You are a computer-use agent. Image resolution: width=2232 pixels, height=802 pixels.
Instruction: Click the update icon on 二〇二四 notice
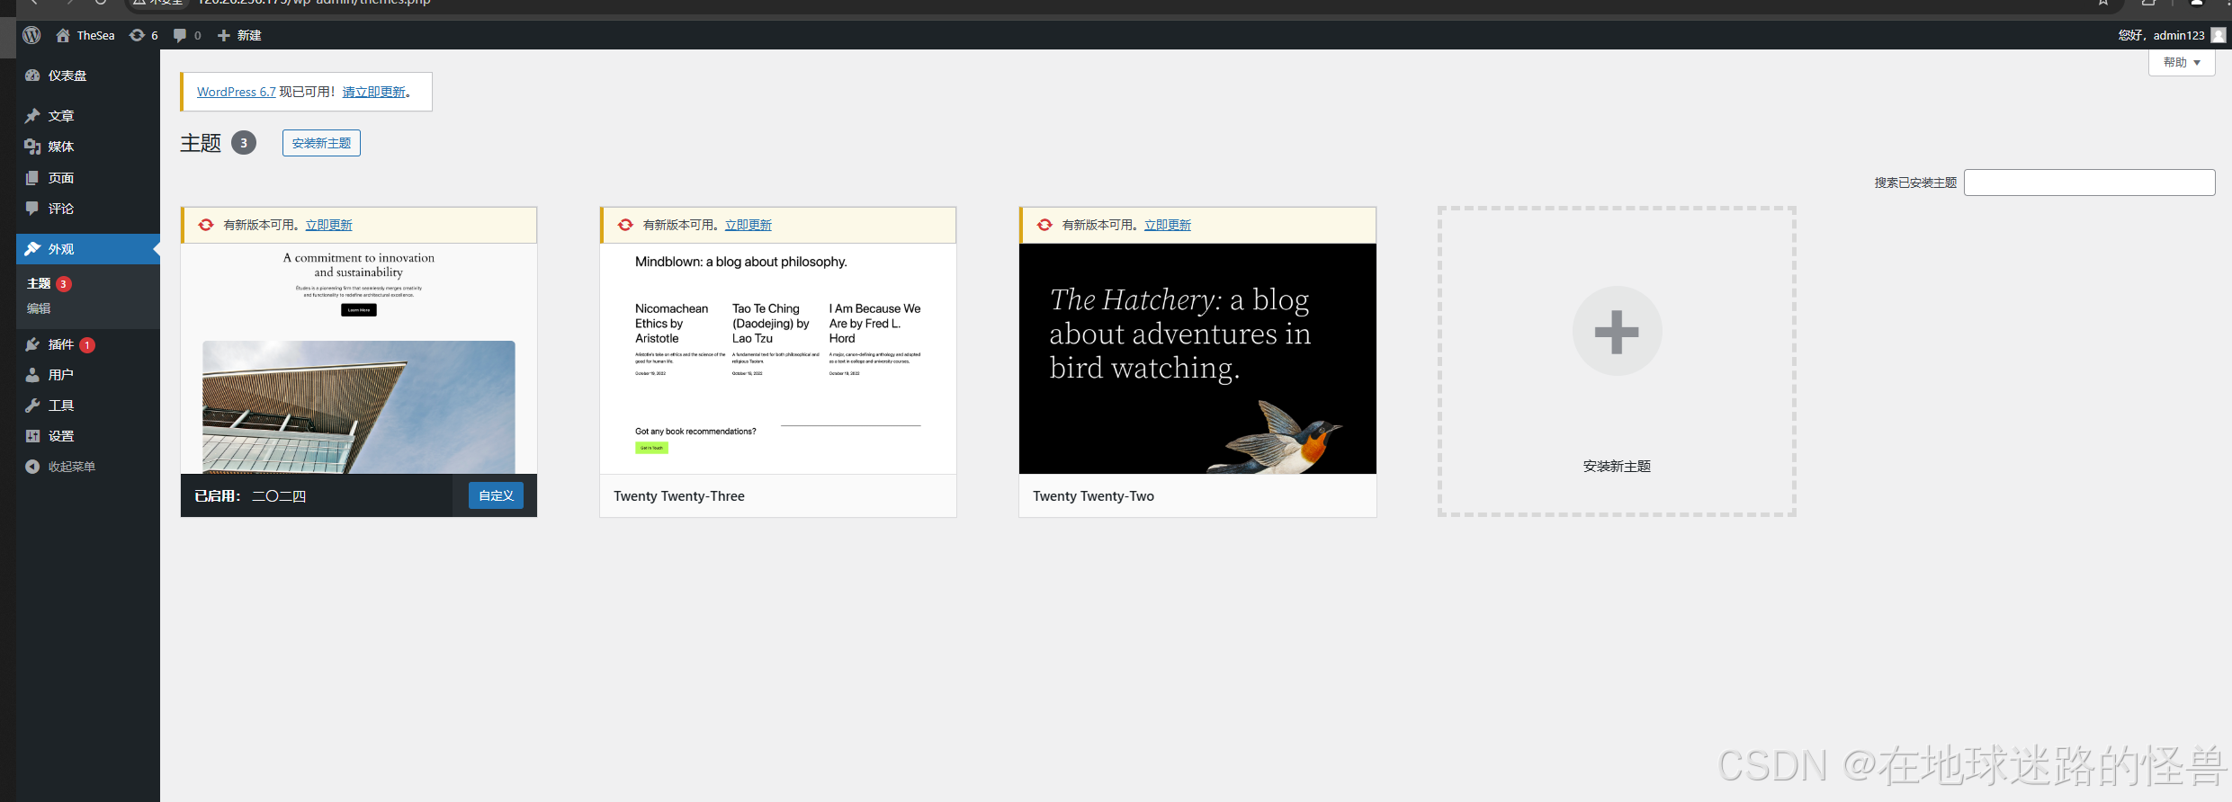(206, 225)
